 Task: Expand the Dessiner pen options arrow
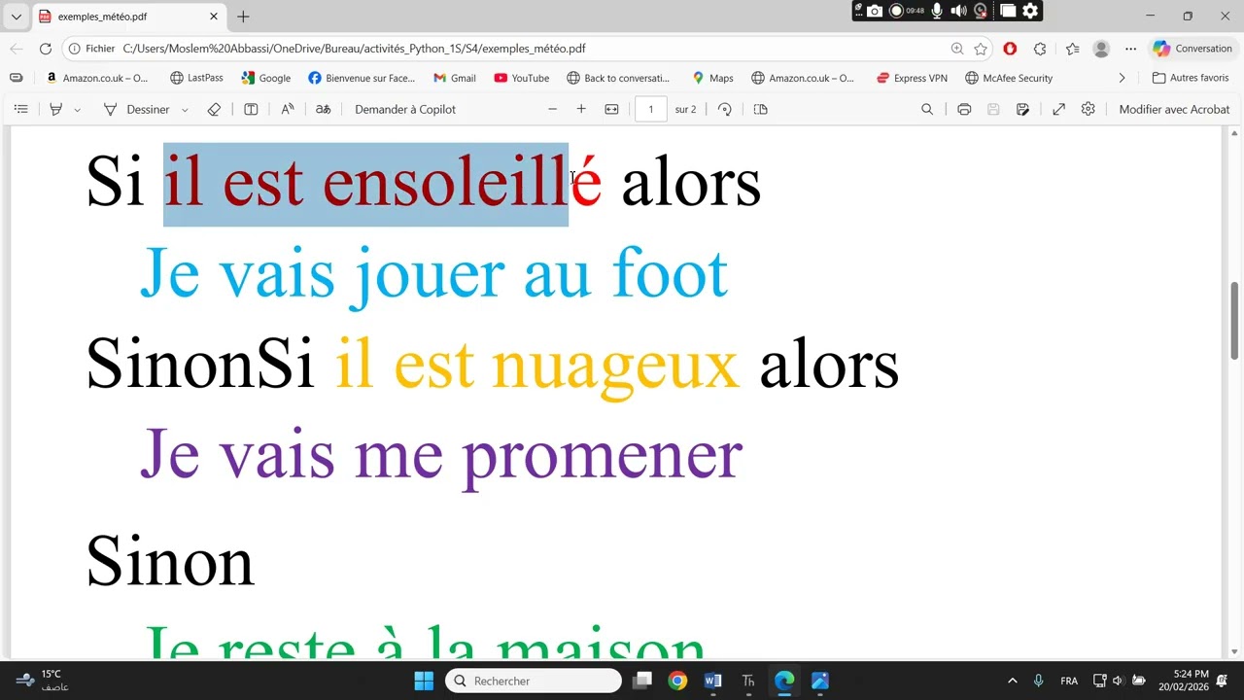[x=185, y=110]
